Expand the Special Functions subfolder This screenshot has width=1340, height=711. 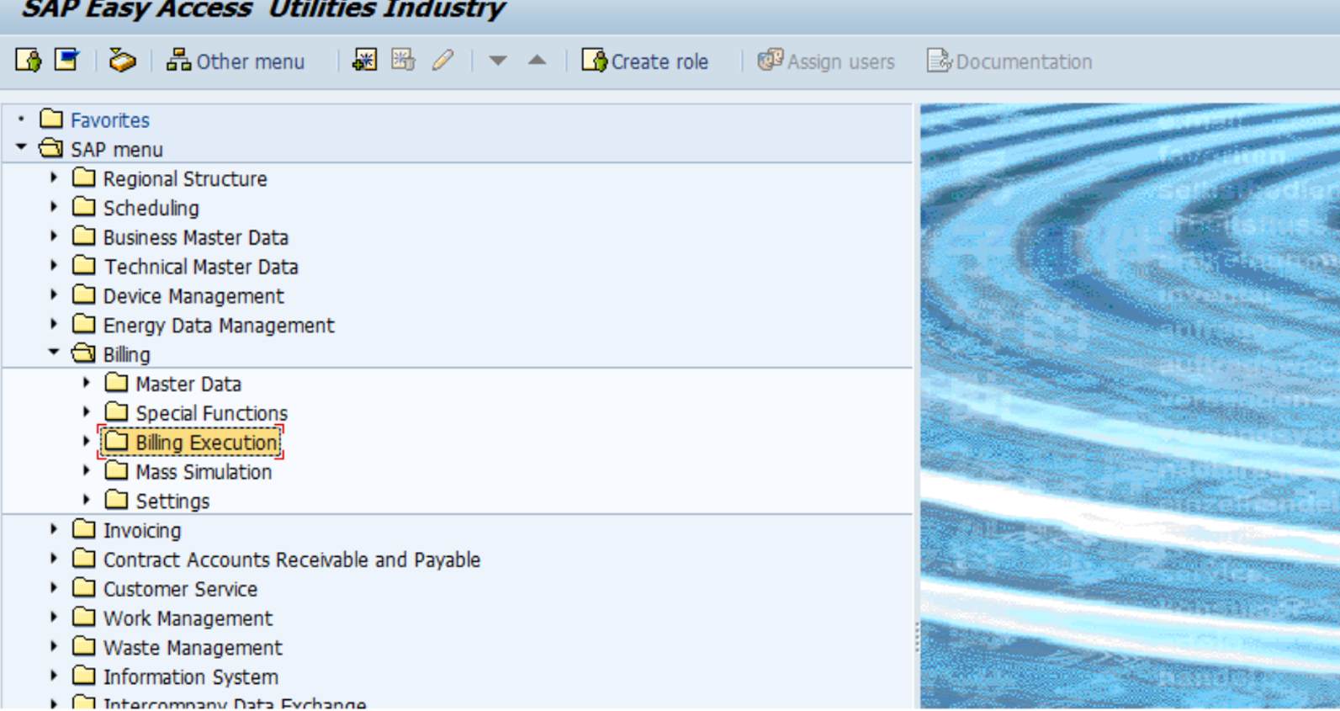coord(87,412)
